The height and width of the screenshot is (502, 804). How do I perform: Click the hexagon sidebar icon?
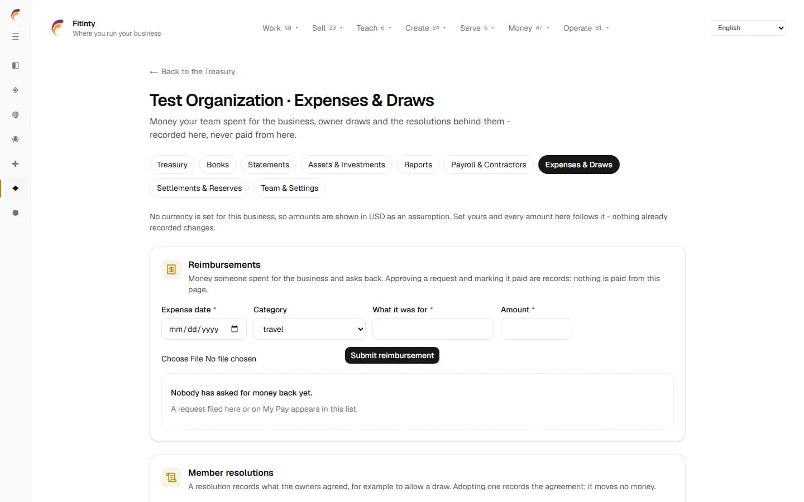click(x=16, y=213)
